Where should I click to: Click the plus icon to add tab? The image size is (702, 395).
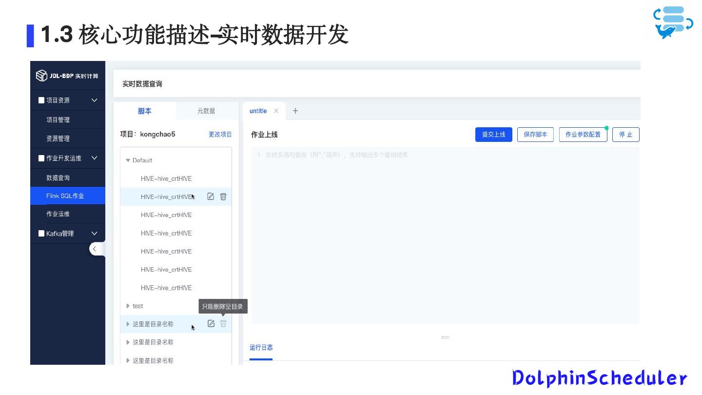click(295, 111)
